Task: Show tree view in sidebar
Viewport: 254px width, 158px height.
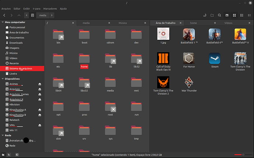Action: [x=8, y=155]
